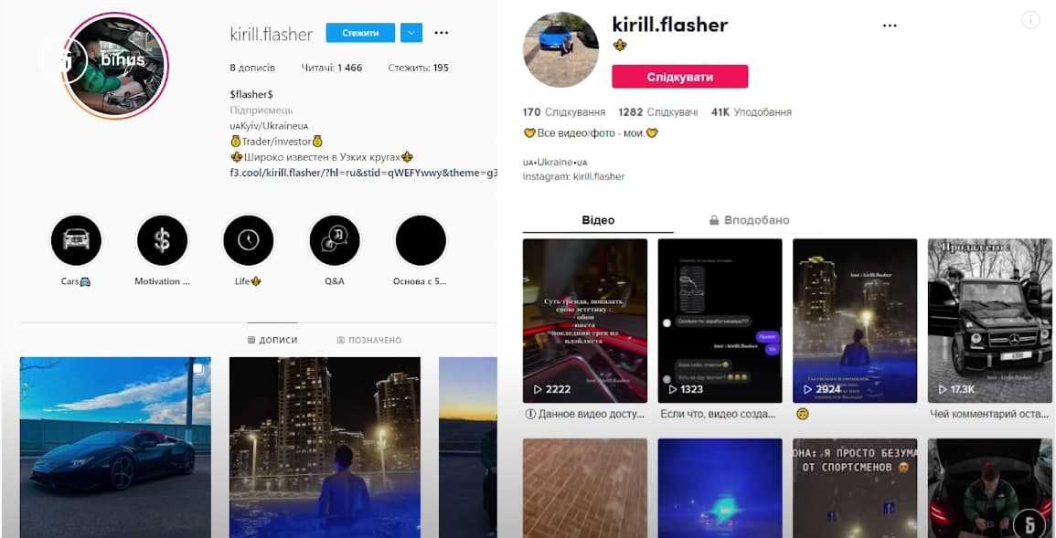Select the Відео tab on TikTok
Screen dimensions: 1056x538
point(598,220)
